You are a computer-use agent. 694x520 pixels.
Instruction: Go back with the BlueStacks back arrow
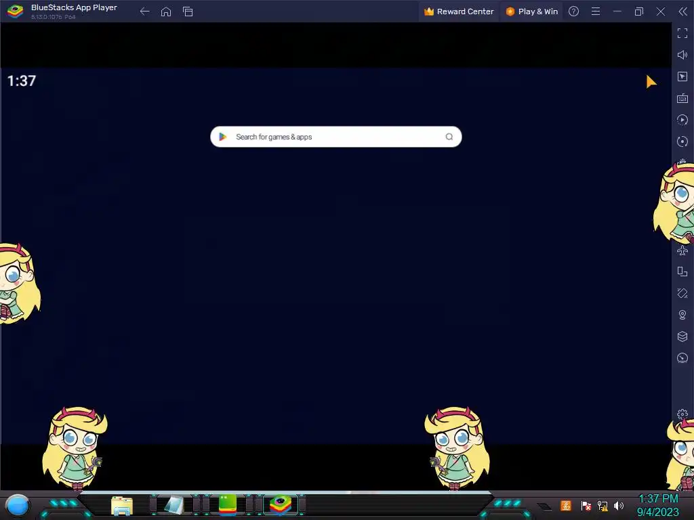pyautogui.click(x=145, y=12)
